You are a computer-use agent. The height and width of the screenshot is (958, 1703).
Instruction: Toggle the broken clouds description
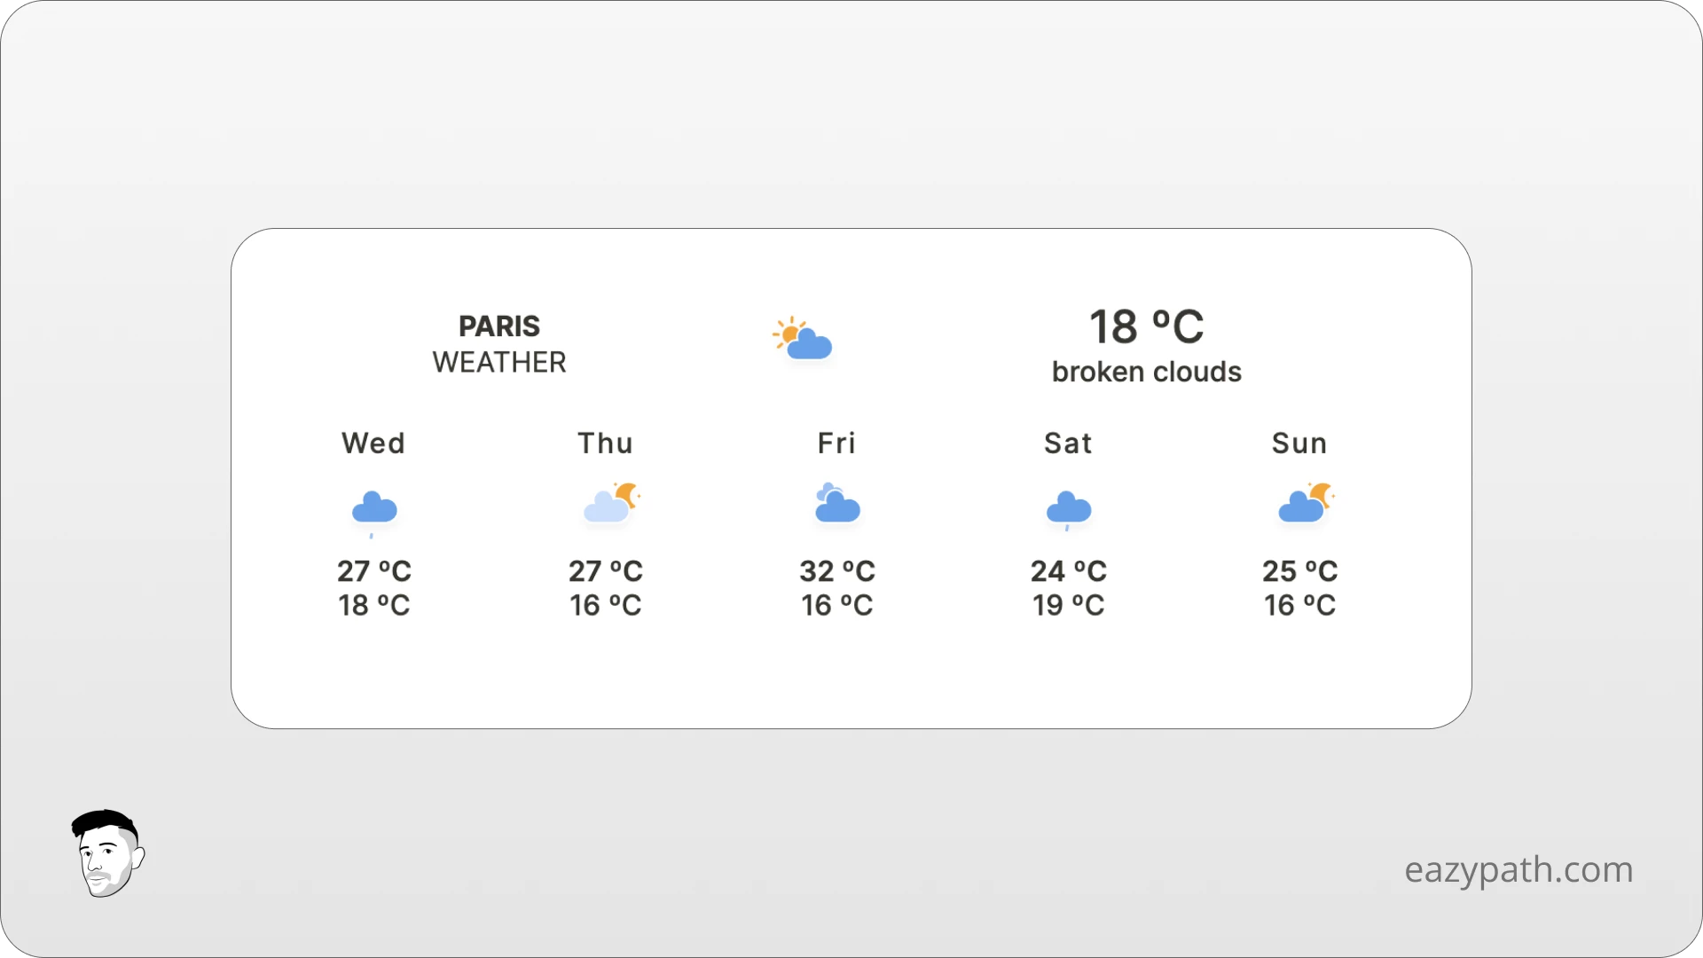[1146, 372]
